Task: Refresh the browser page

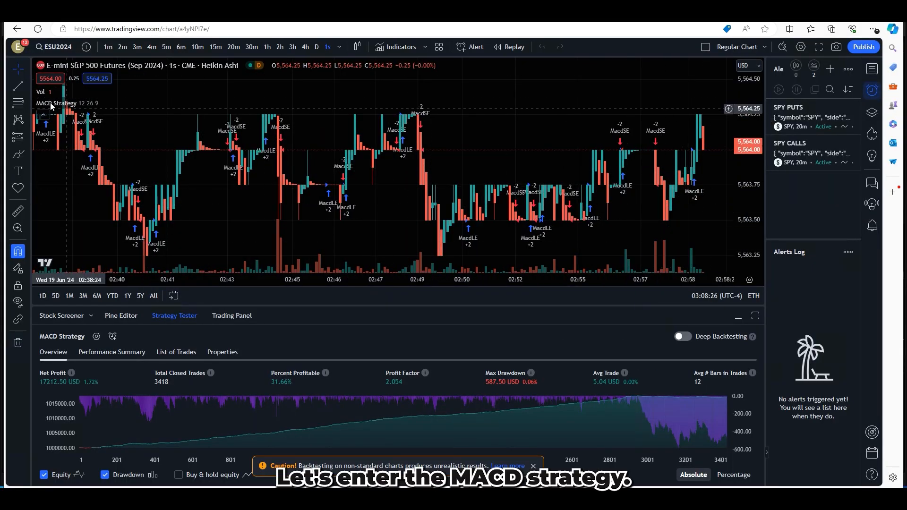Action: point(38,29)
